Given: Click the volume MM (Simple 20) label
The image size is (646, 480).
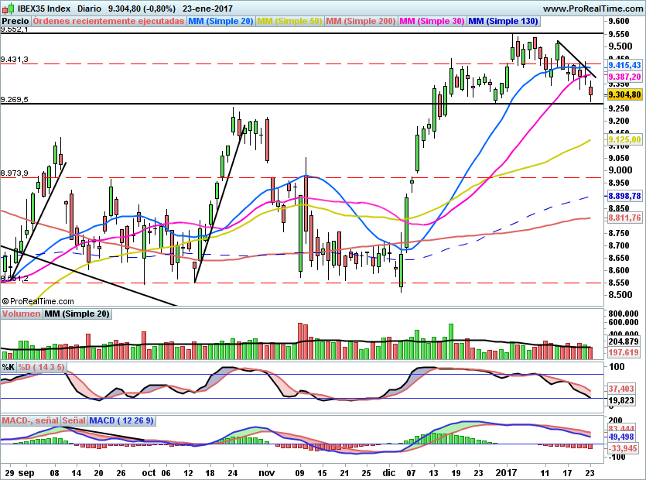Looking at the screenshot, I should pos(77,314).
